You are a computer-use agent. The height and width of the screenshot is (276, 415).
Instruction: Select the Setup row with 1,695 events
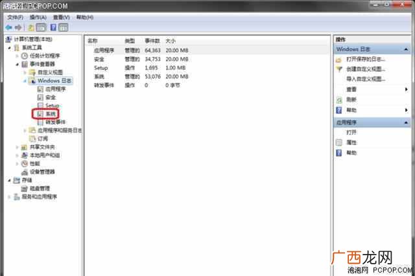[207, 68]
